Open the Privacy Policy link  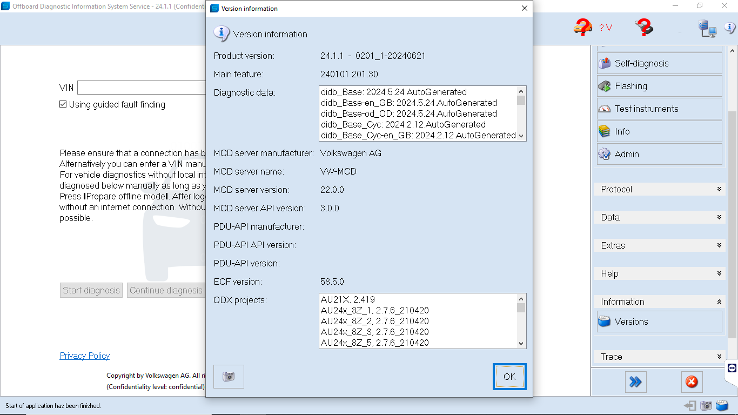(85, 356)
